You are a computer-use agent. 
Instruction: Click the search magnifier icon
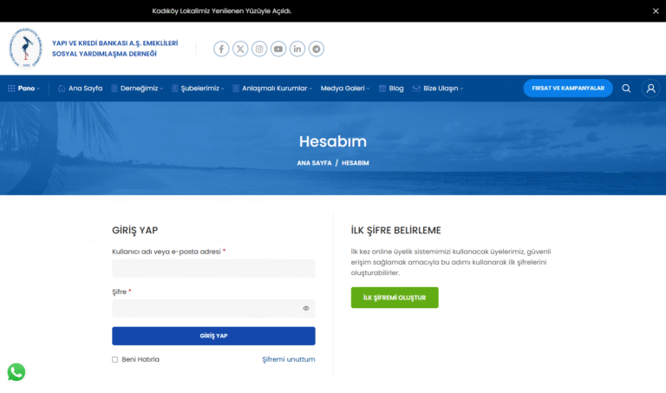click(x=626, y=88)
